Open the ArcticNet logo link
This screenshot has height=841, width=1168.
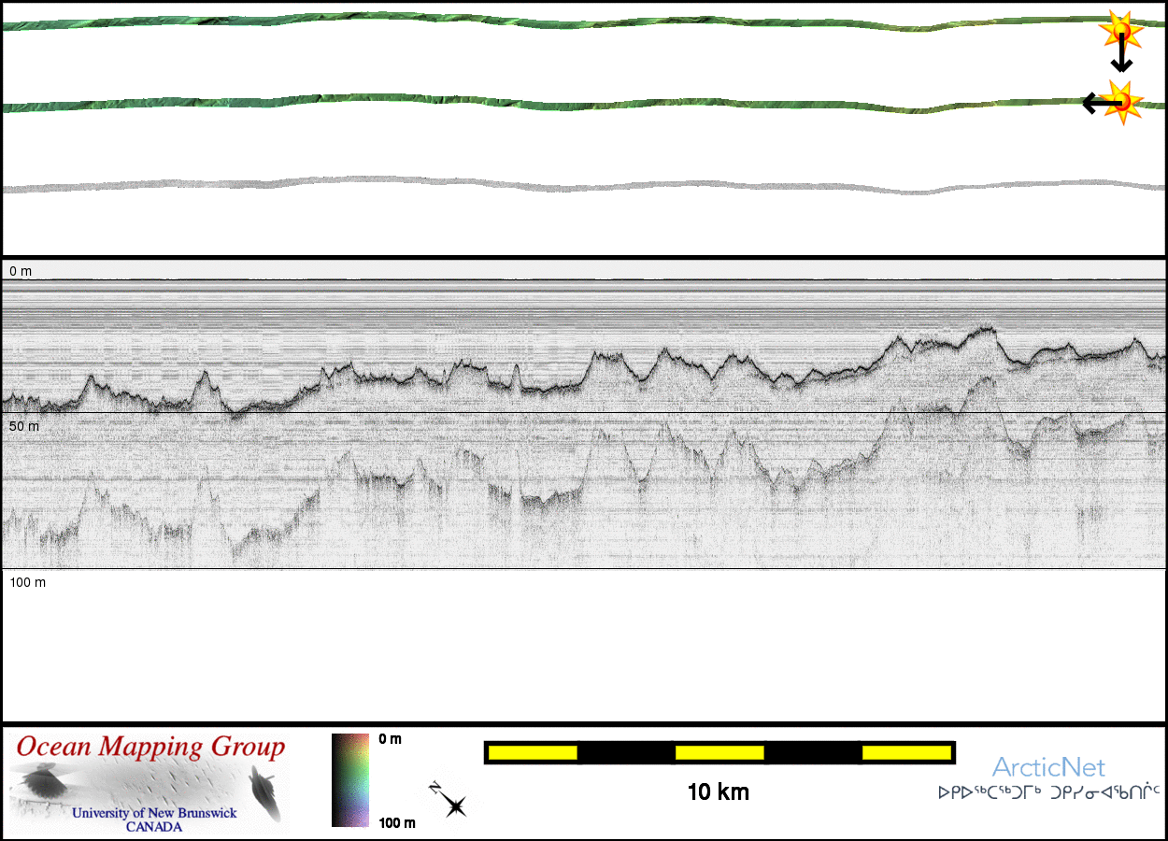tap(1048, 768)
